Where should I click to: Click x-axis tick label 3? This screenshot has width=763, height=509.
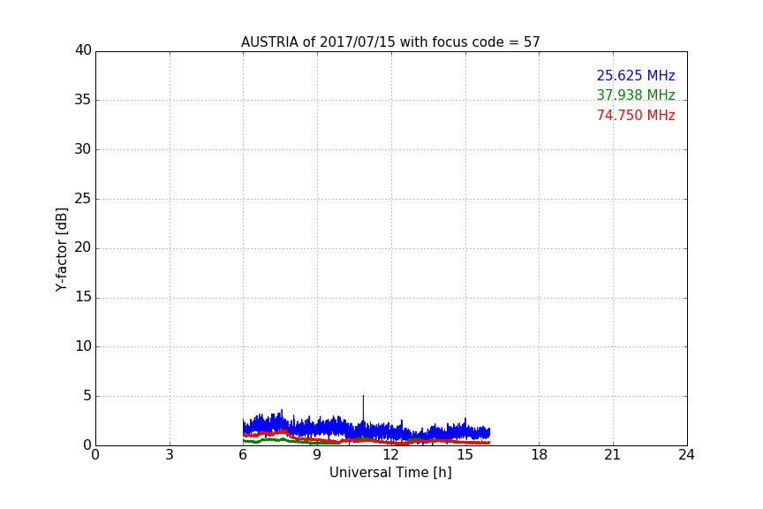(x=170, y=455)
